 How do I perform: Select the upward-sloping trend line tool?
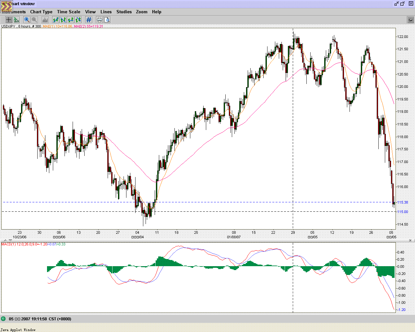point(56,20)
